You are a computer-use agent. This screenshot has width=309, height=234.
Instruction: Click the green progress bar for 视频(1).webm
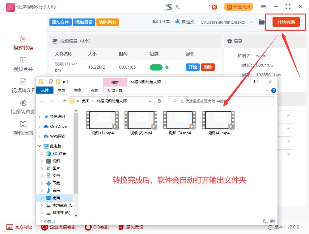tap(156, 67)
